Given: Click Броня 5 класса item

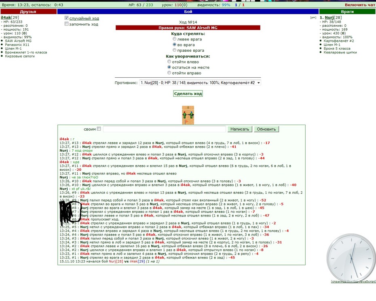Looking at the screenshot, I should click(x=337, y=49).
